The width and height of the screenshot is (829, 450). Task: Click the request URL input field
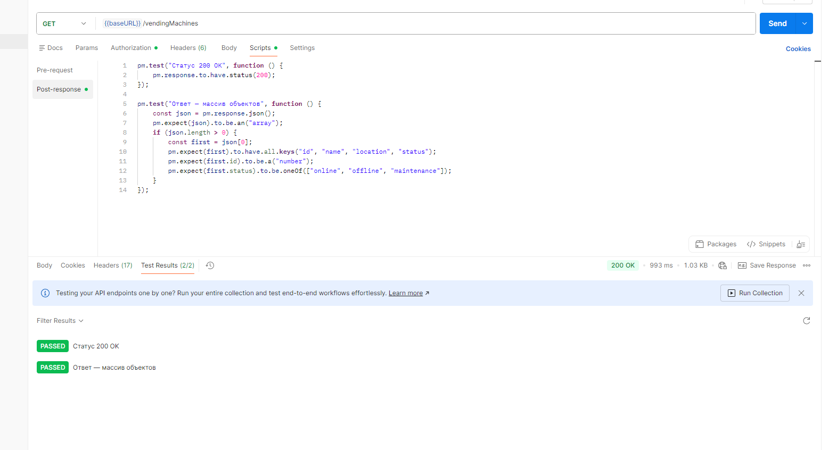pos(426,23)
